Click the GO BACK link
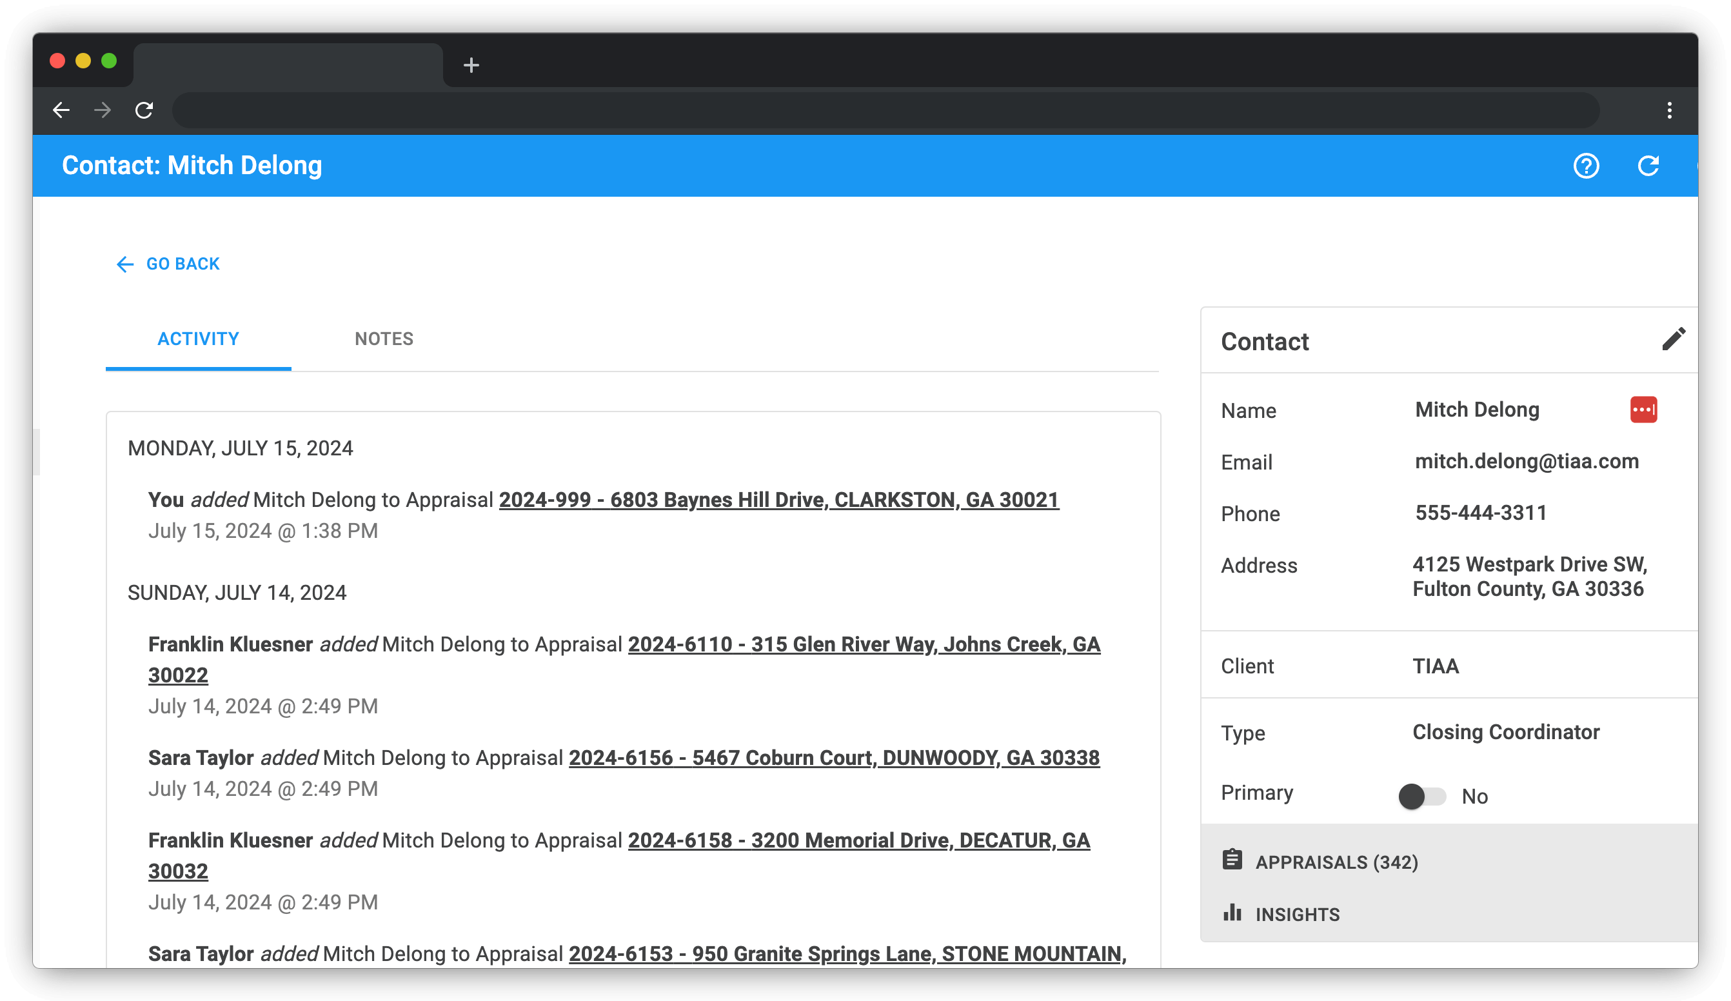 pos(182,264)
